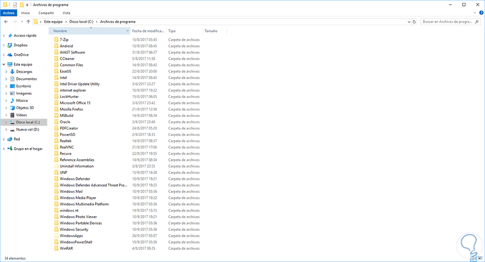The height and width of the screenshot is (262, 485).
Task: Open the Help question mark icon
Action: point(481,13)
